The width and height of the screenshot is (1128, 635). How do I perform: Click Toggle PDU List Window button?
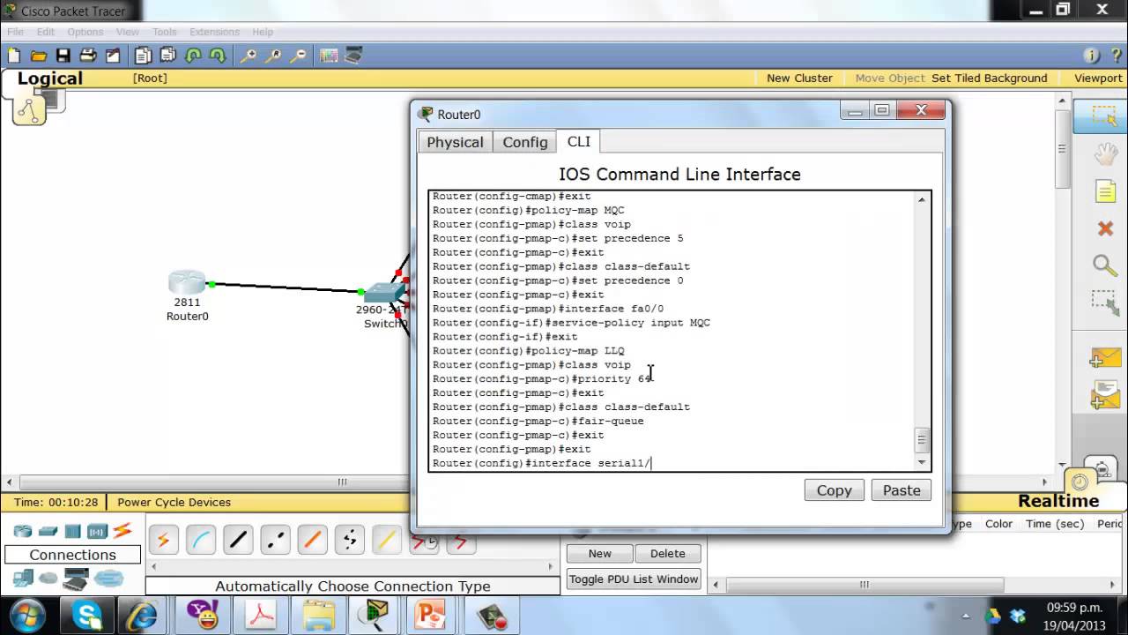click(x=634, y=579)
